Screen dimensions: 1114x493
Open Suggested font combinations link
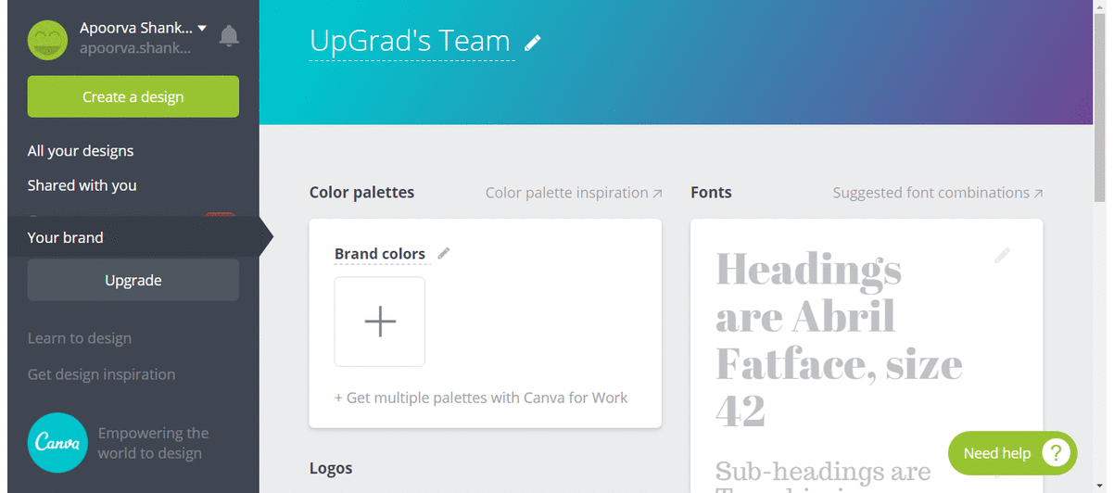[937, 193]
